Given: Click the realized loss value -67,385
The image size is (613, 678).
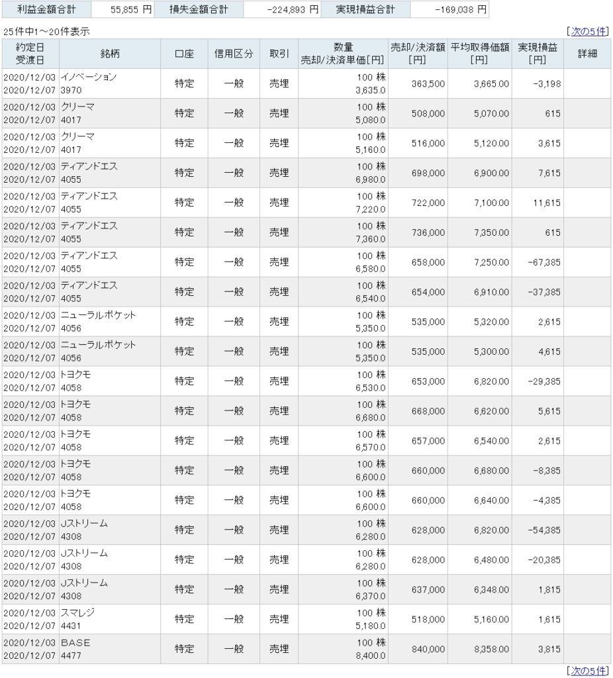Looking at the screenshot, I should coord(544,262).
